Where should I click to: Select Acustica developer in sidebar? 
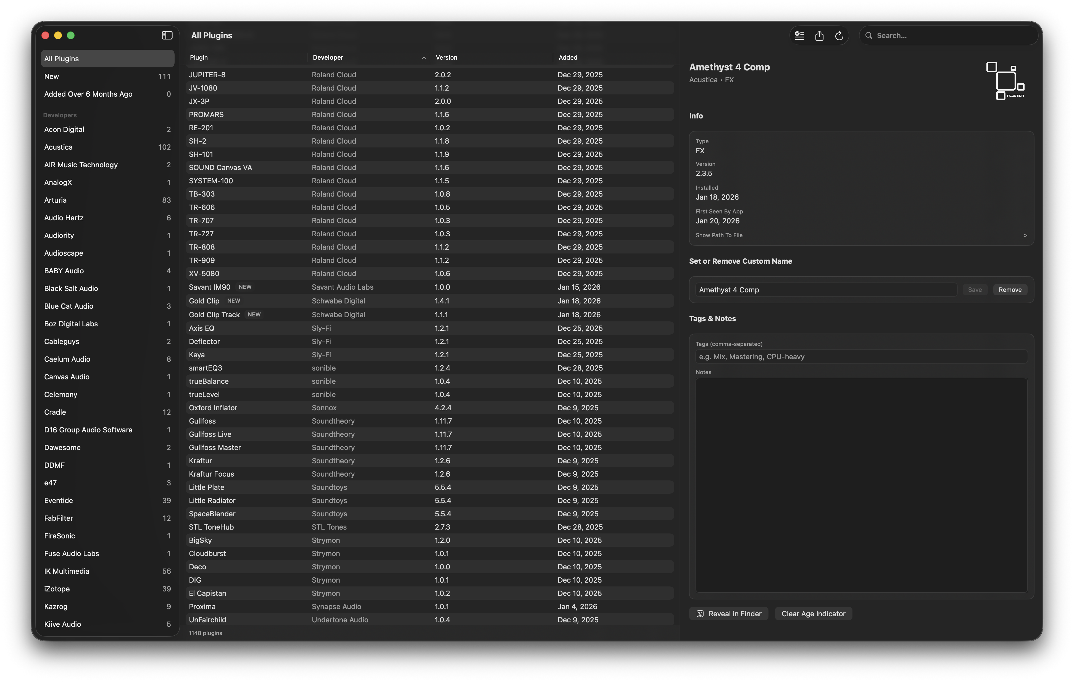[107, 147]
